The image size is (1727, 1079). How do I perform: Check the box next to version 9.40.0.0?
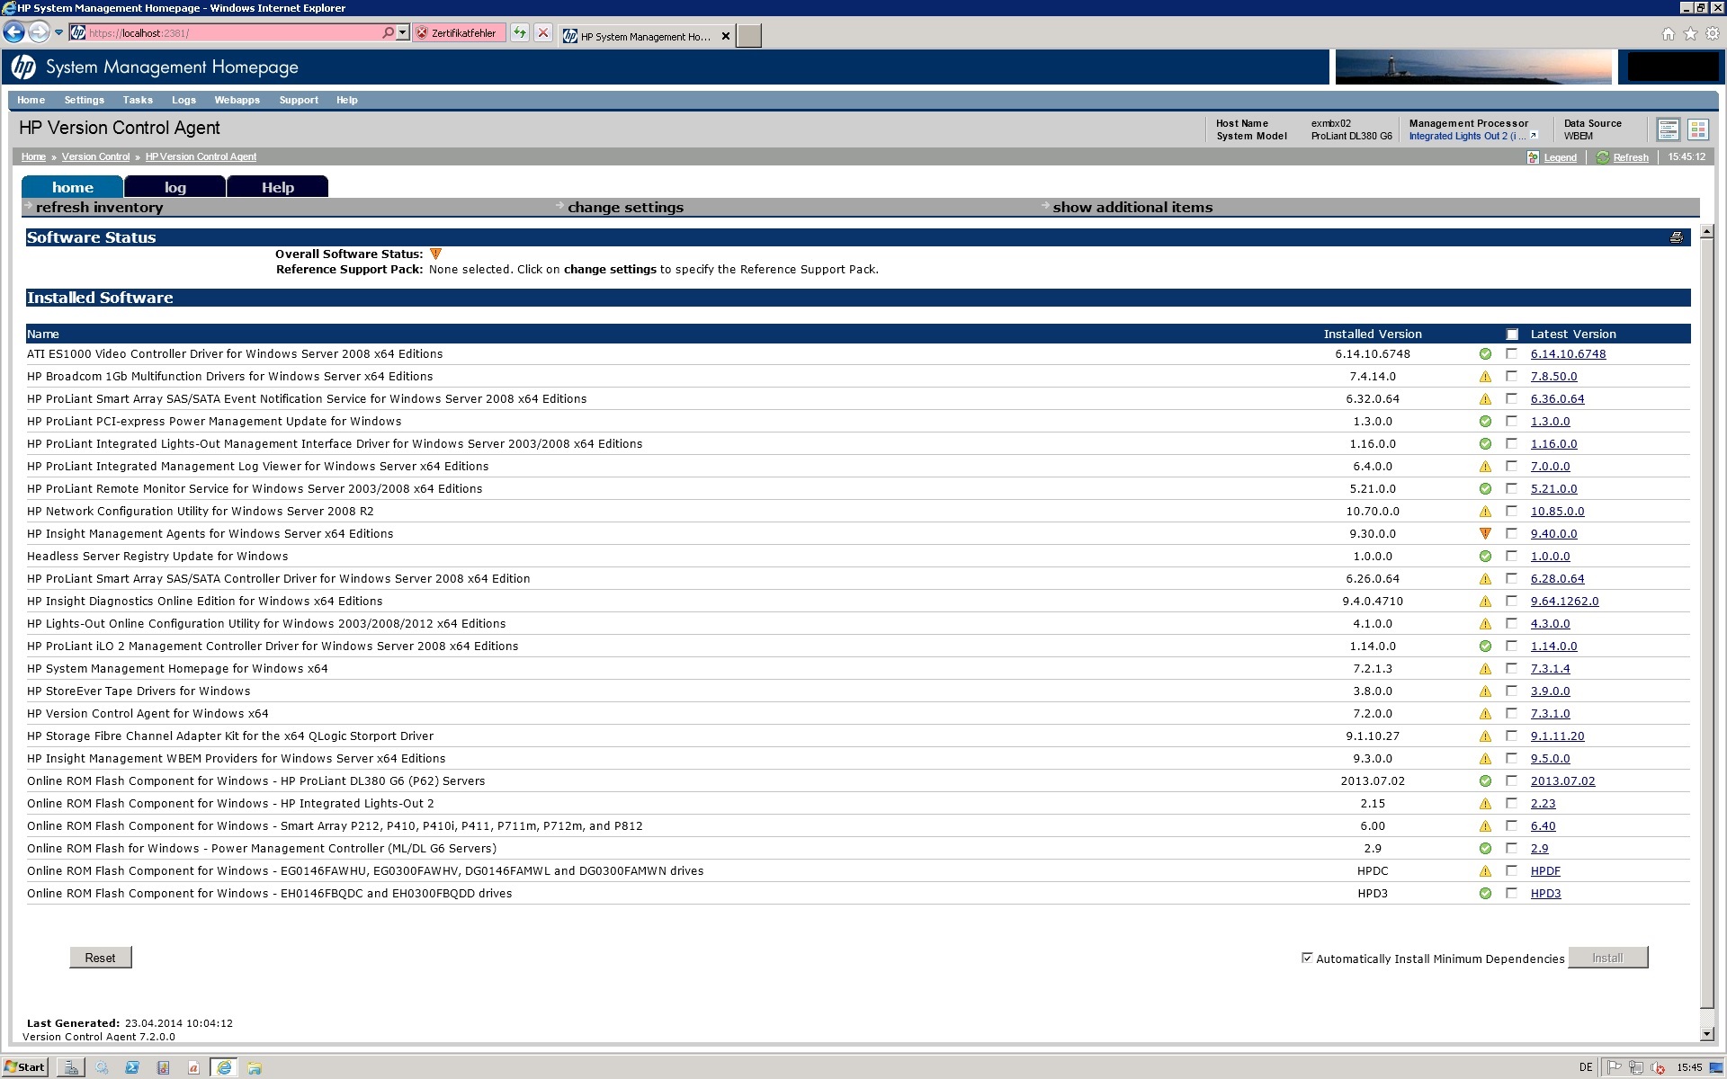click(x=1512, y=534)
